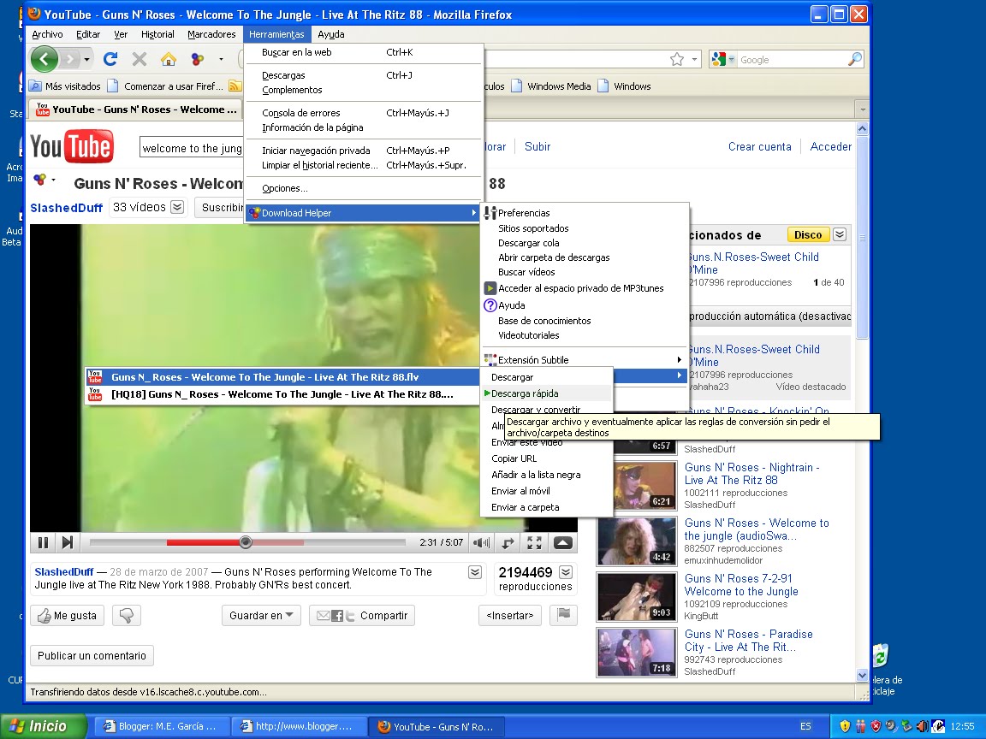Viewport: 986px width, 739px height.
Task: Click the volume icon in system tray
Action: 922,726
